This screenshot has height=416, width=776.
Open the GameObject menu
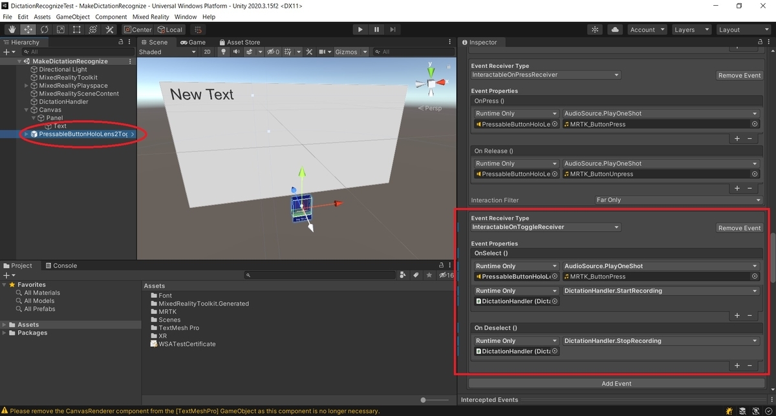(x=72, y=16)
